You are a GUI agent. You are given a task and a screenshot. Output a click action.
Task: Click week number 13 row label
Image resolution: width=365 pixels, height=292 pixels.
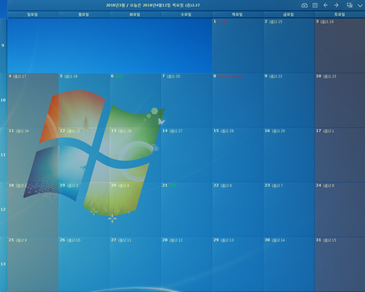[3, 264]
